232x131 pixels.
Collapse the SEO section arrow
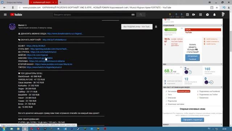pyautogui.click(x=221, y=64)
